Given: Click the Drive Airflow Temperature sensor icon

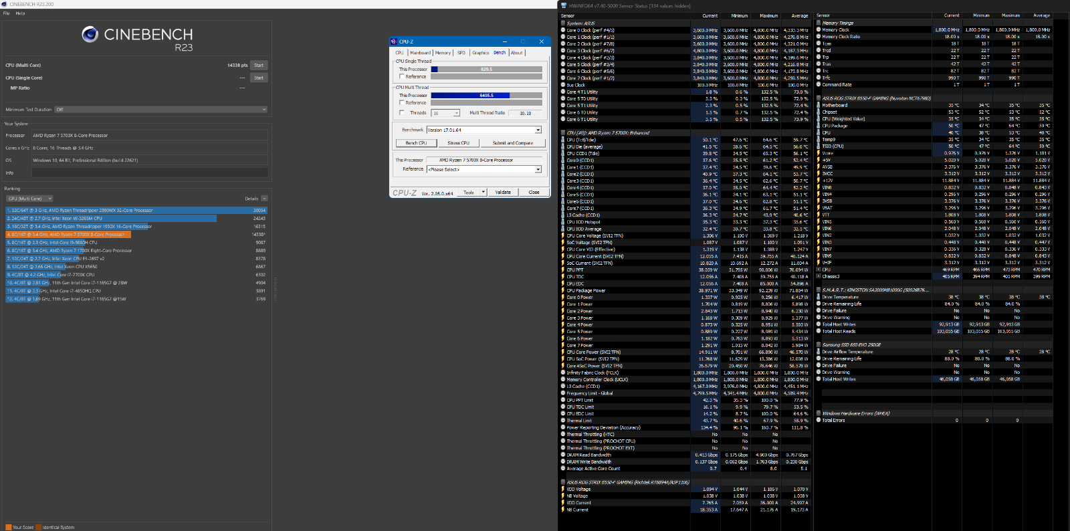Looking at the screenshot, I should point(819,352).
